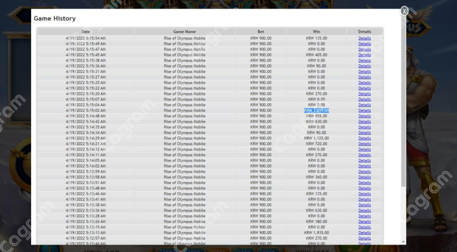Select the Win column header
Image resolution: width=457 pixels, height=252 pixels.
316,32
